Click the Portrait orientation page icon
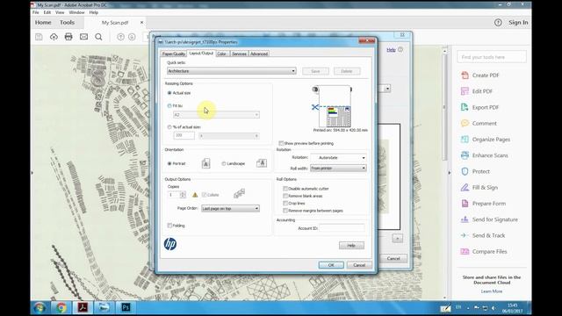The image size is (562, 316). click(205, 164)
